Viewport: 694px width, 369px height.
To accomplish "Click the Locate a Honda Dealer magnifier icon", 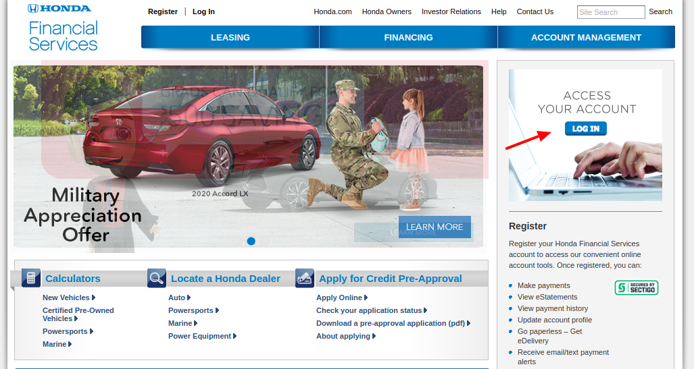I will 157,278.
